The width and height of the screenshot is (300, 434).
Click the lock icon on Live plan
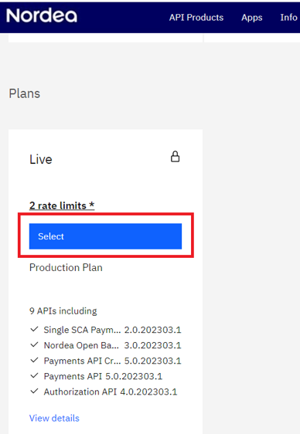pyautogui.click(x=175, y=157)
